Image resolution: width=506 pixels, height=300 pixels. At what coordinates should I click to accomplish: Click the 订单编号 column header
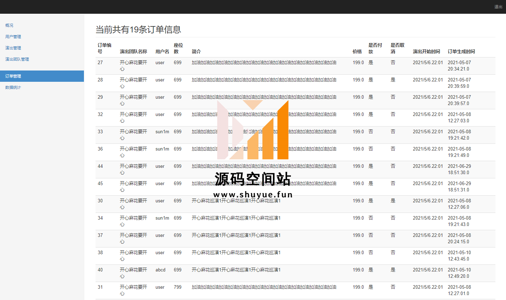click(x=104, y=48)
